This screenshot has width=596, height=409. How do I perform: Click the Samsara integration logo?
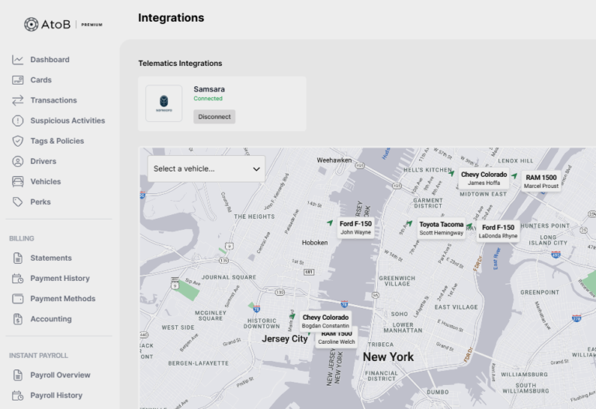[x=164, y=103]
